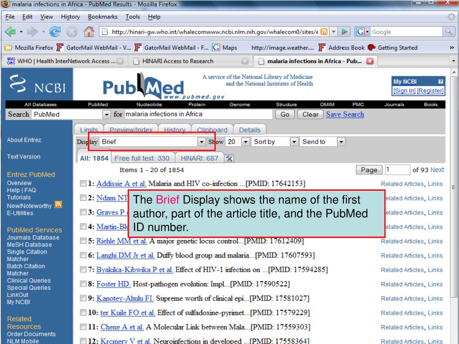Click the PubMed logo
Image resolution: width=459 pixels, height=344 pixels.
click(x=143, y=86)
